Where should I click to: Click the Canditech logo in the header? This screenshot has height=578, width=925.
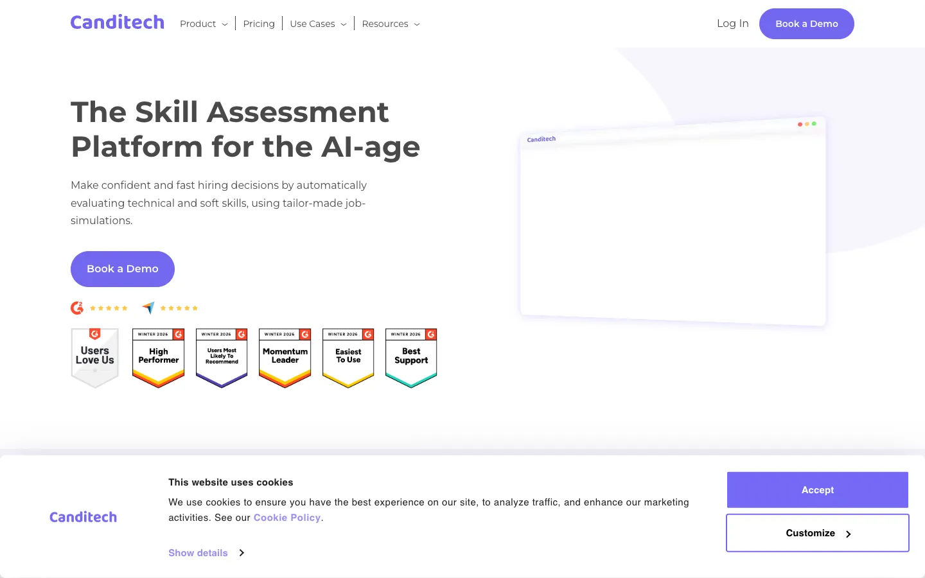[117, 22]
